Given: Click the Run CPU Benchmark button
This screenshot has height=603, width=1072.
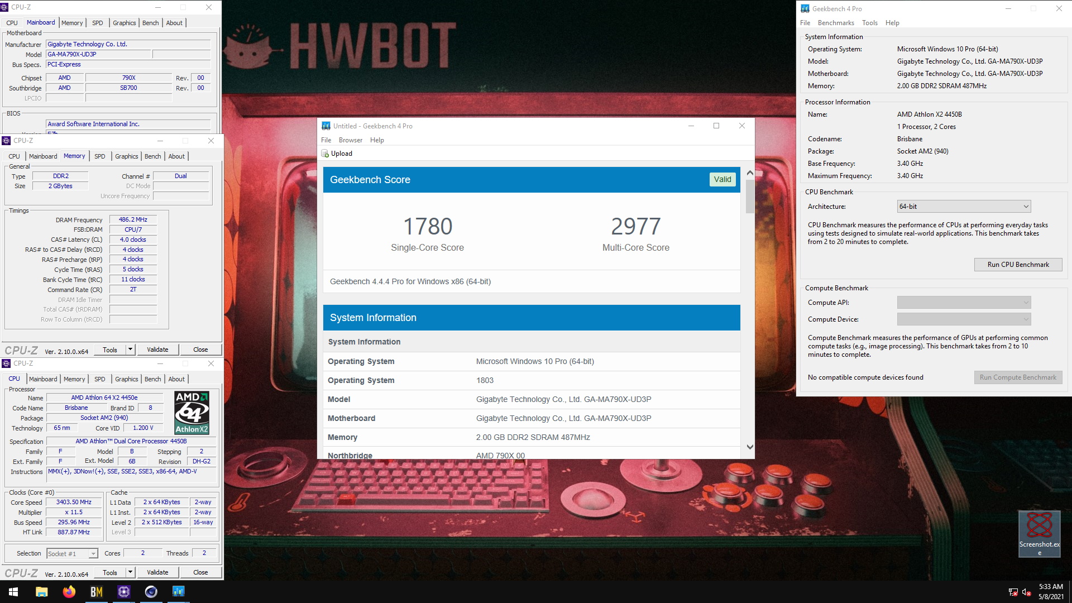Looking at the screenshot, I should [1018, 265].
